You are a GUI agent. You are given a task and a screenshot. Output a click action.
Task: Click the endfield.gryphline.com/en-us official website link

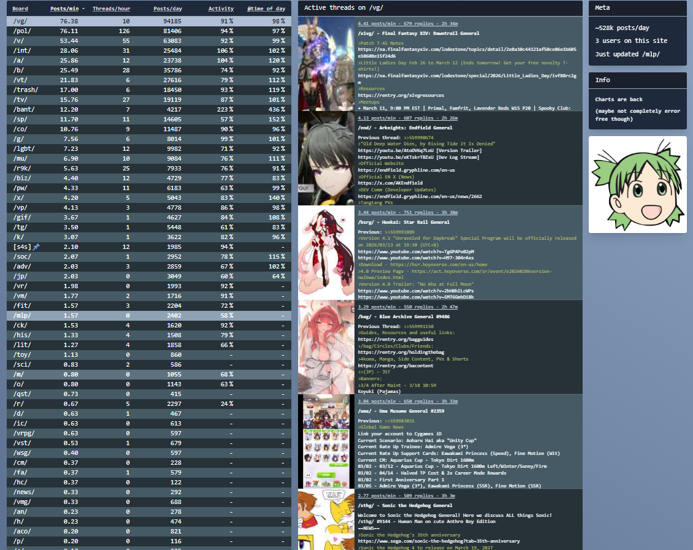[406, 170]
